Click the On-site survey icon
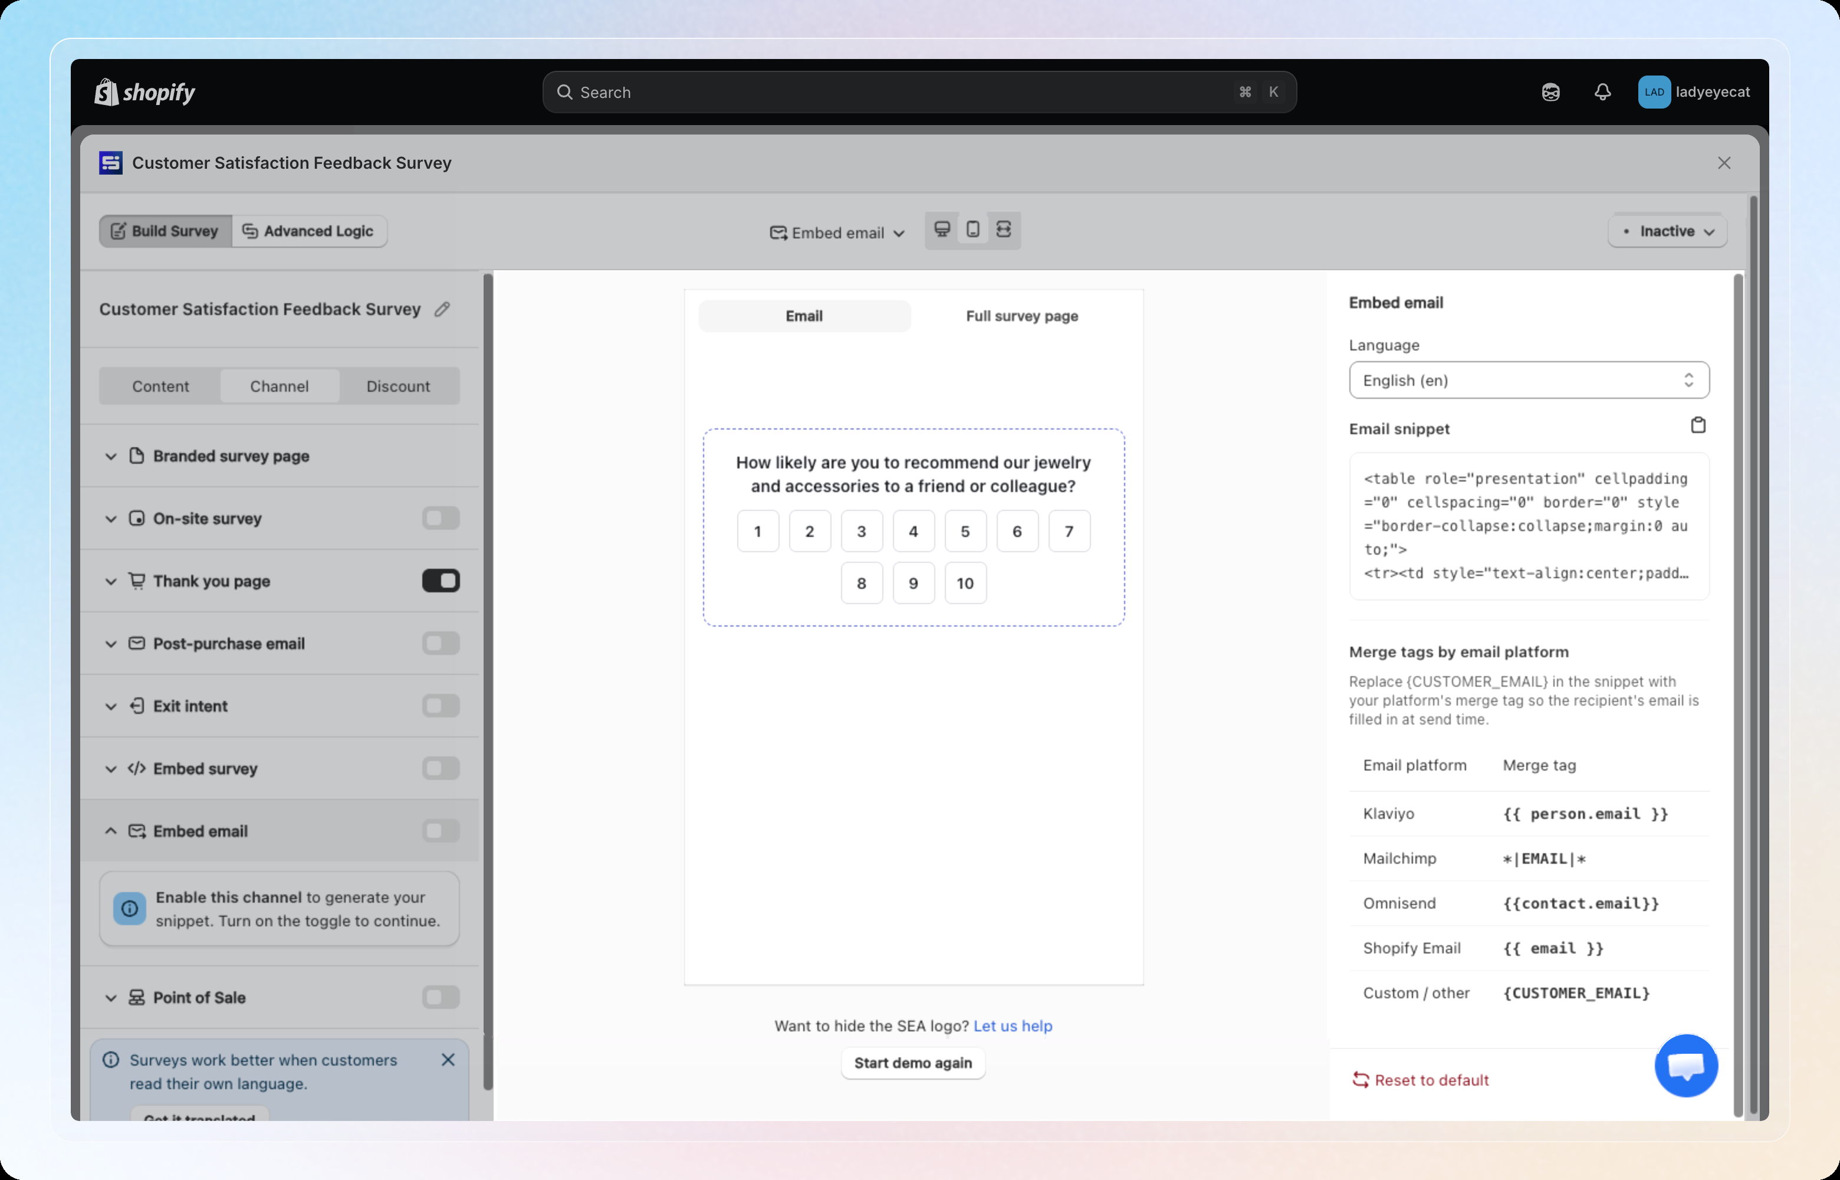 [x=136, y=519]
